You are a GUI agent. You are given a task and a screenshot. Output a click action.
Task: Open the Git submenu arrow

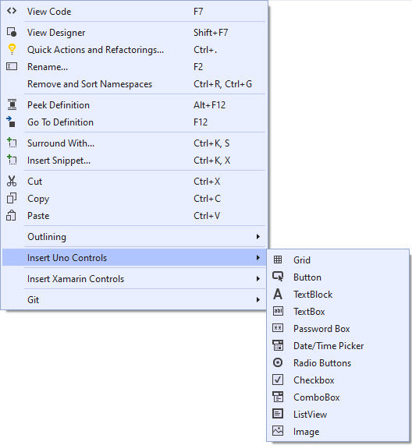(x=258, y=300)
